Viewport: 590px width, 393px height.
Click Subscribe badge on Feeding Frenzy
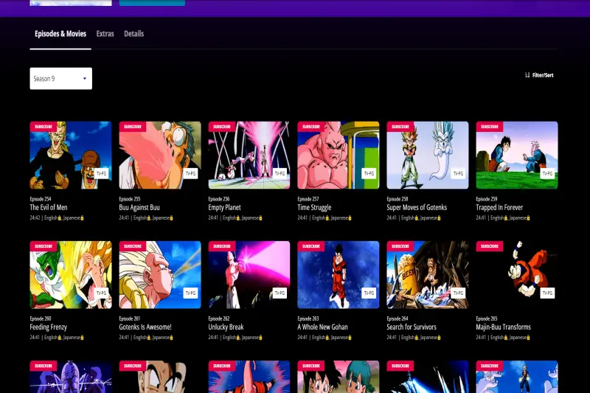tap(44, 246)
